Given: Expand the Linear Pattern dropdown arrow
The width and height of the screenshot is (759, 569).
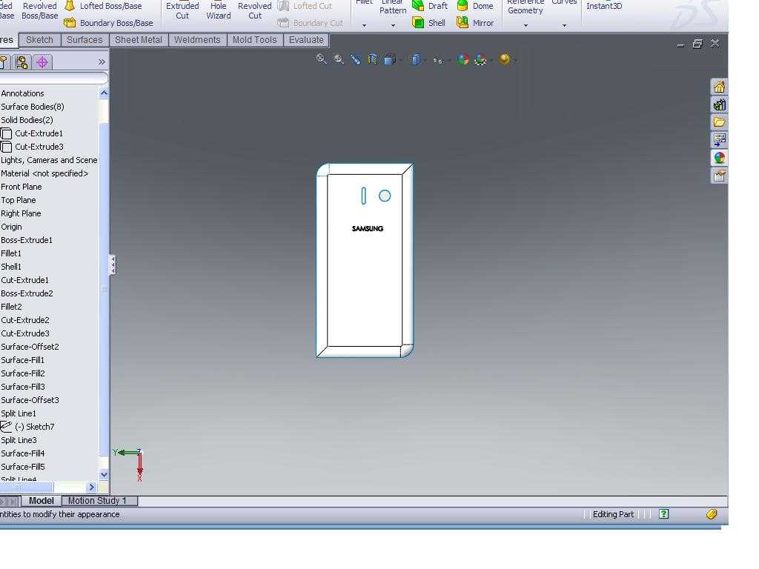Looking at the screenshot, I should coord(393,25).
